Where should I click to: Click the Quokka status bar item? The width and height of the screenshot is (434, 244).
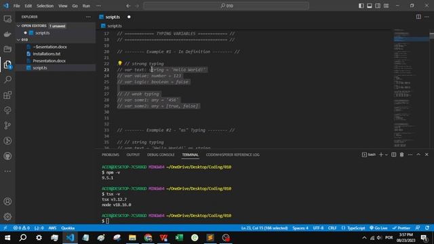[68, 228]
